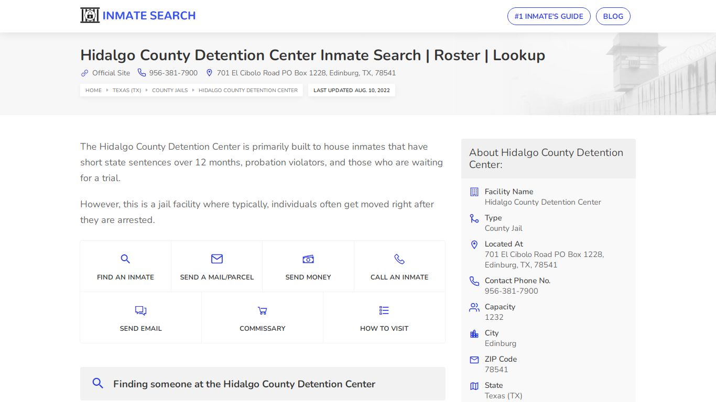The height and width of the screenshot is (402, 716).
Task: Click the state value Texas (TX)
Action: click(503, 396)
